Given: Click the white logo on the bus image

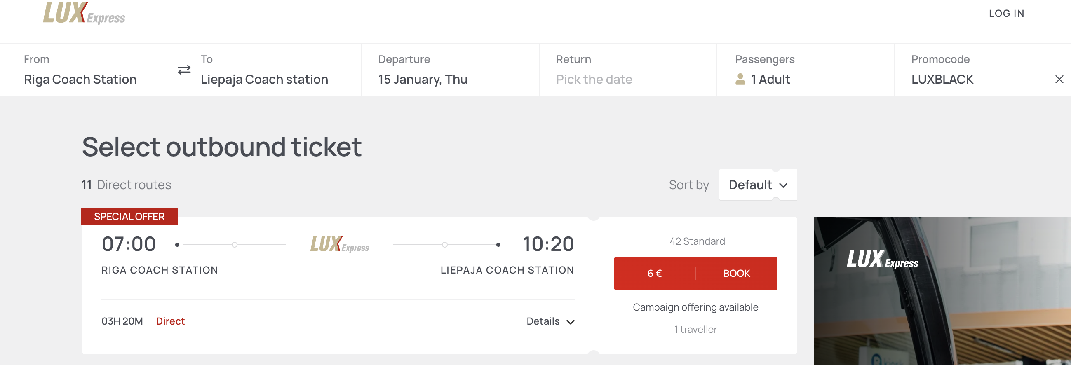Looking at the screenshot, I should [x=882, y=260].
